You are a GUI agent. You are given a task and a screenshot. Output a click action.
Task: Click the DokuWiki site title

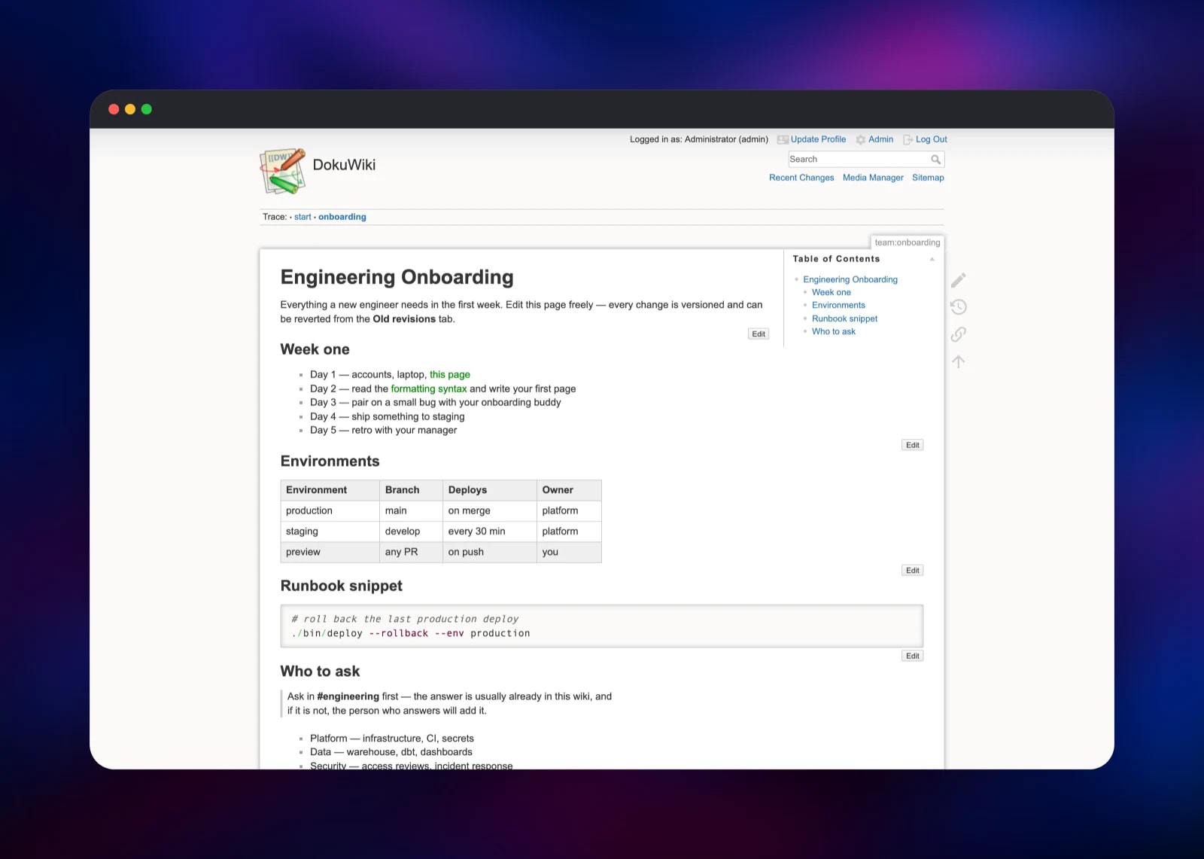(344, 165)
